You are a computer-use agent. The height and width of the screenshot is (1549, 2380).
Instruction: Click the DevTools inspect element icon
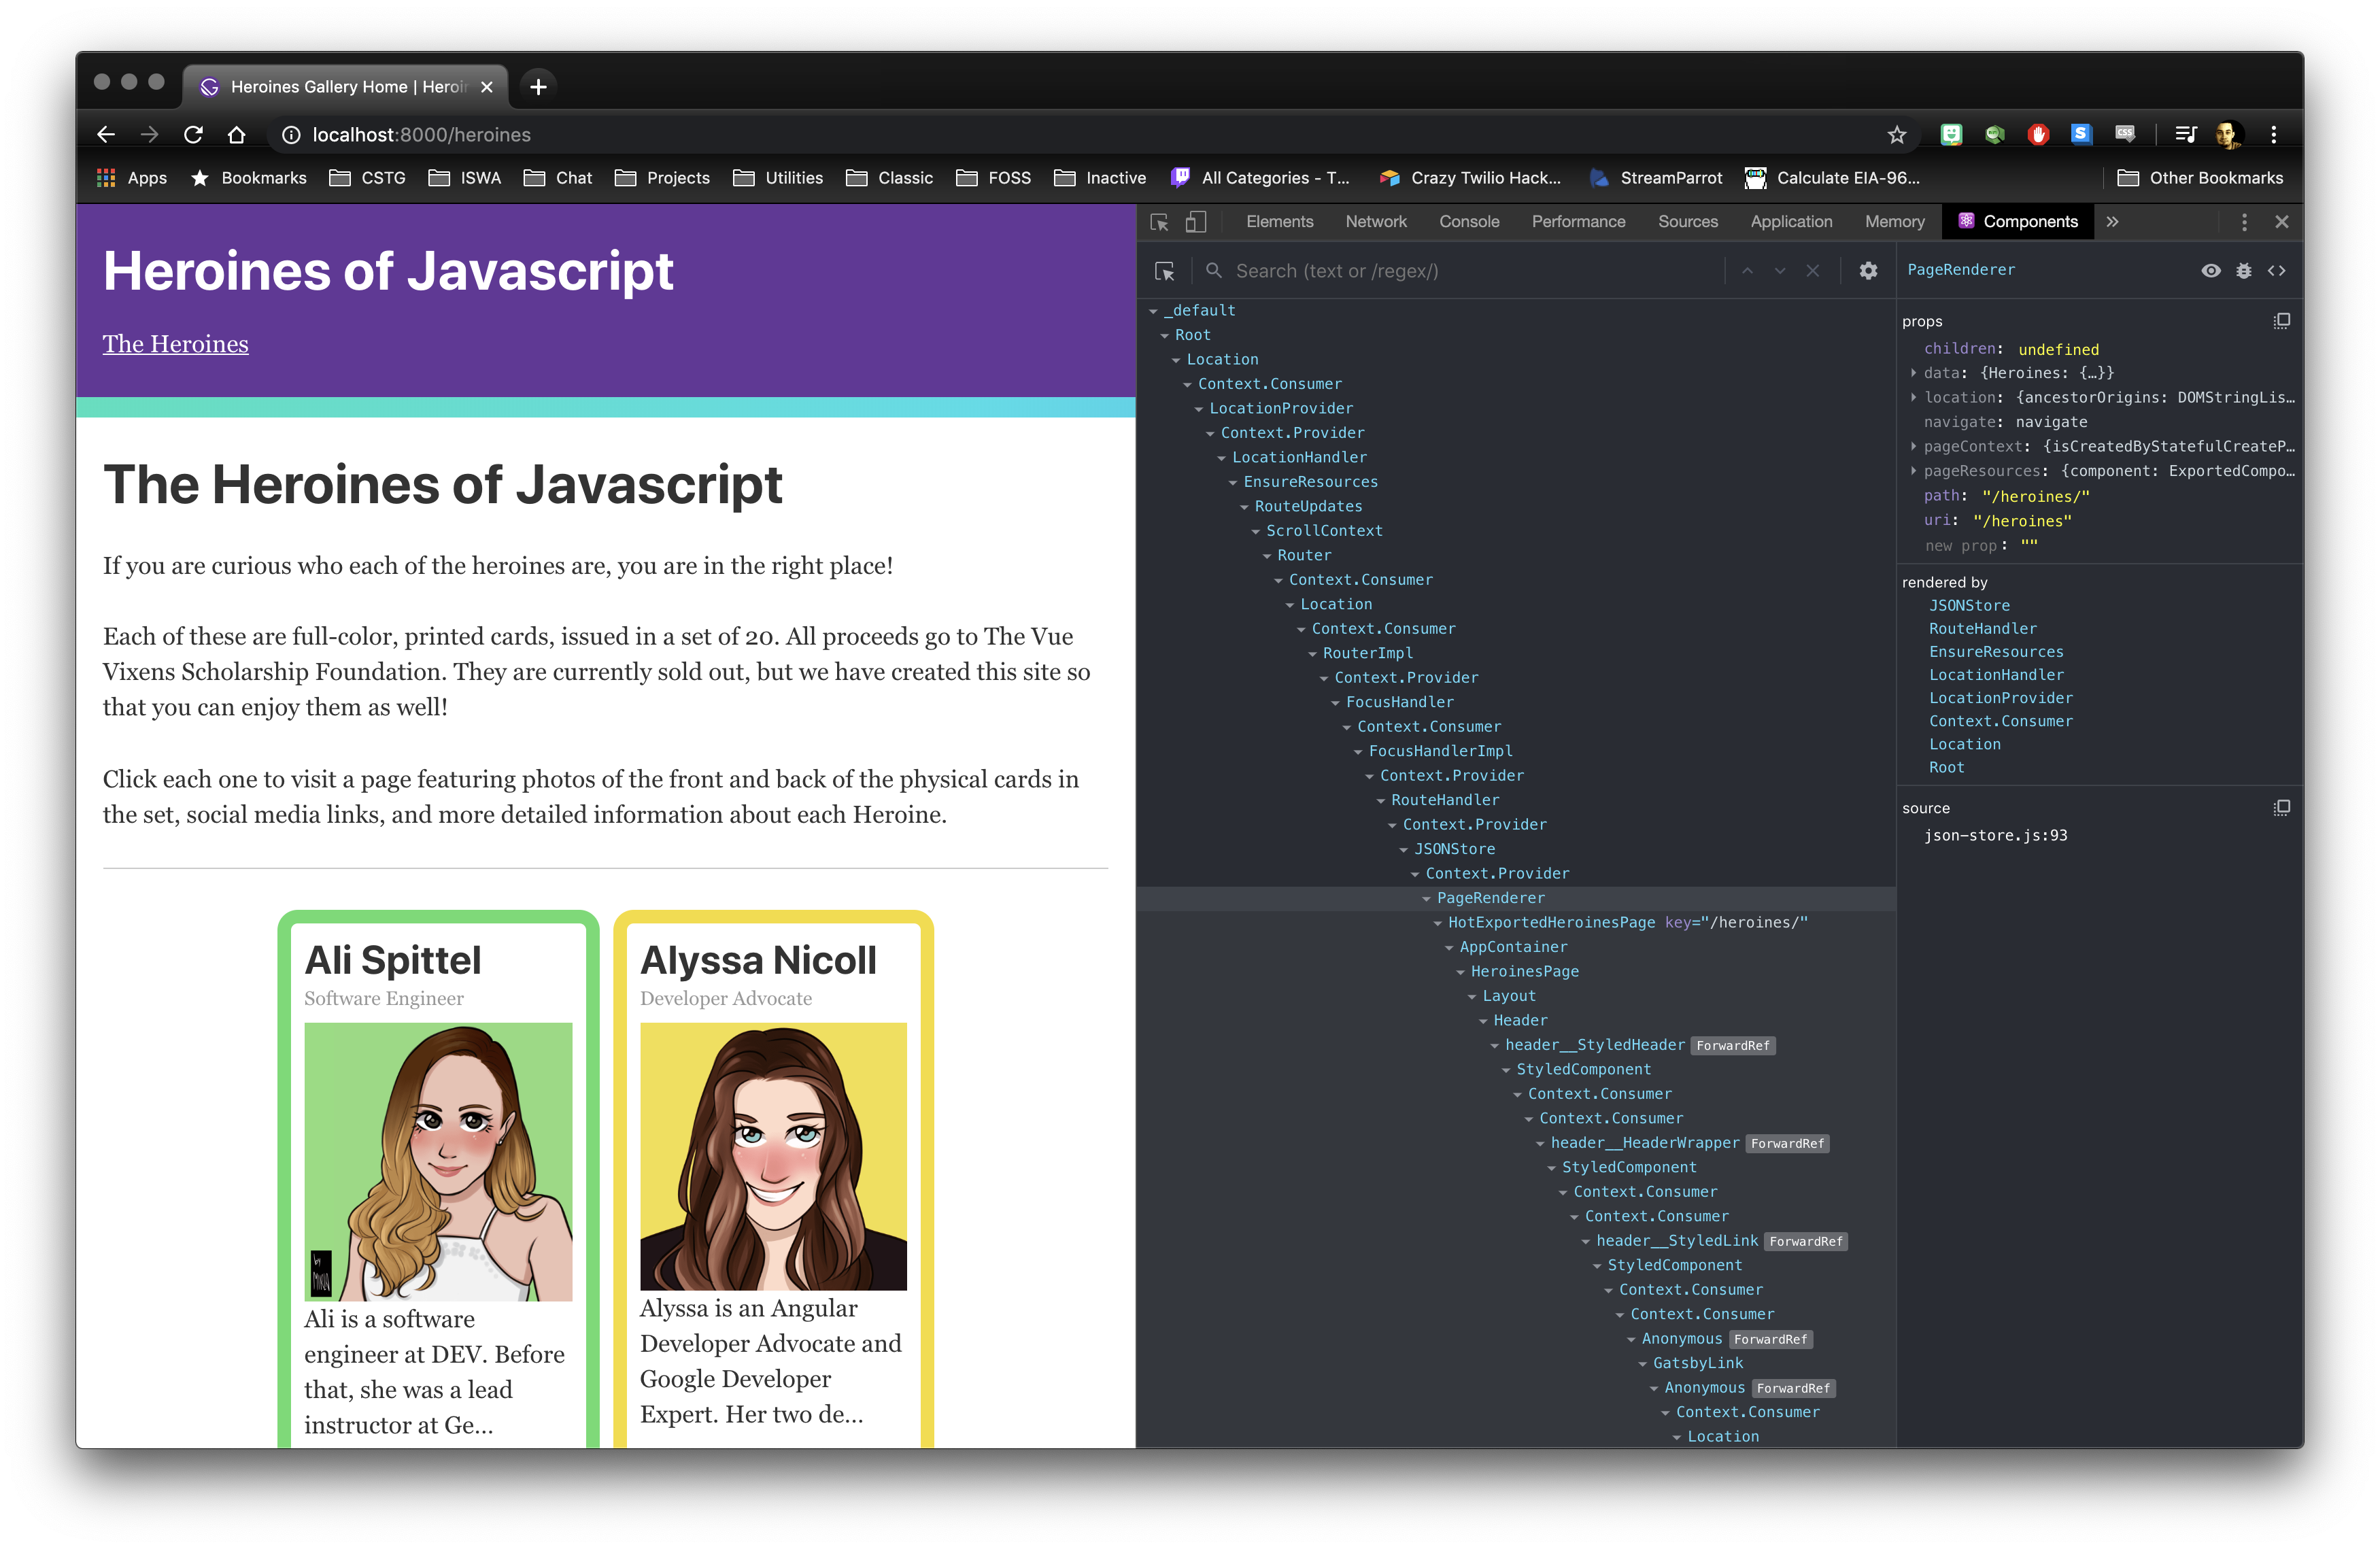pos(1160,222)
